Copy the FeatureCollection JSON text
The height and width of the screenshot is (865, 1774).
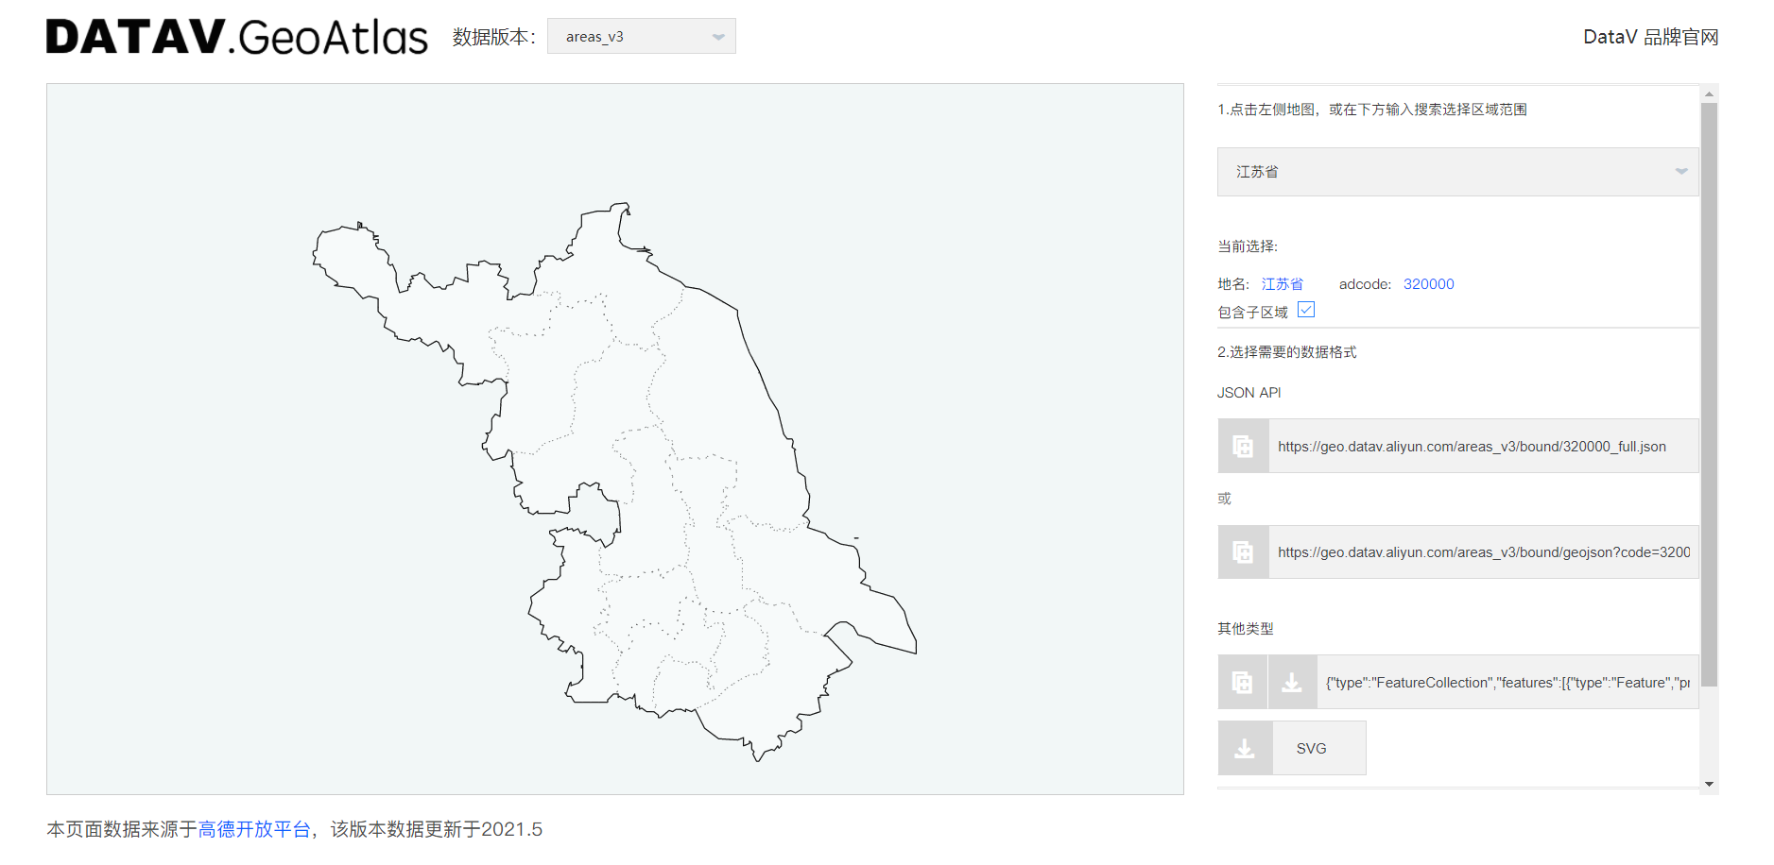[x=1242, y=682]
